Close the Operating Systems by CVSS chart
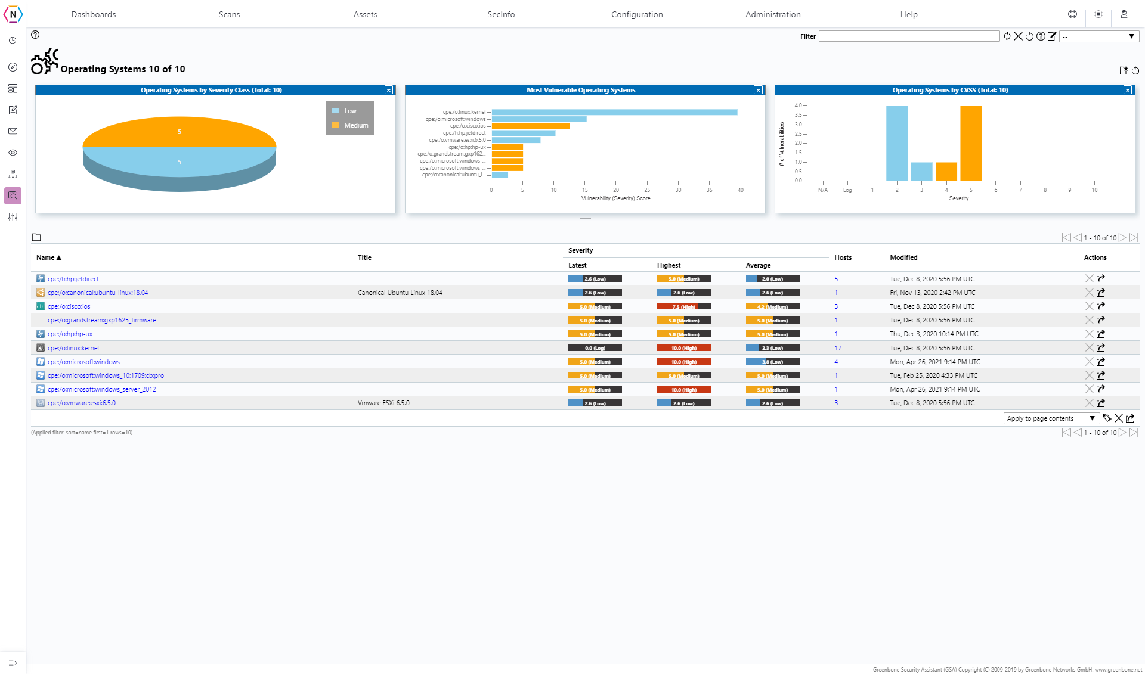Screen dimensions: 1145x674 click(x=1127, y=90)
